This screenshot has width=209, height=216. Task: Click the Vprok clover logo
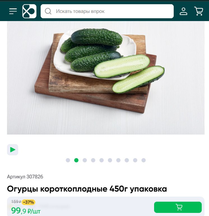click(x=29, y=11)
